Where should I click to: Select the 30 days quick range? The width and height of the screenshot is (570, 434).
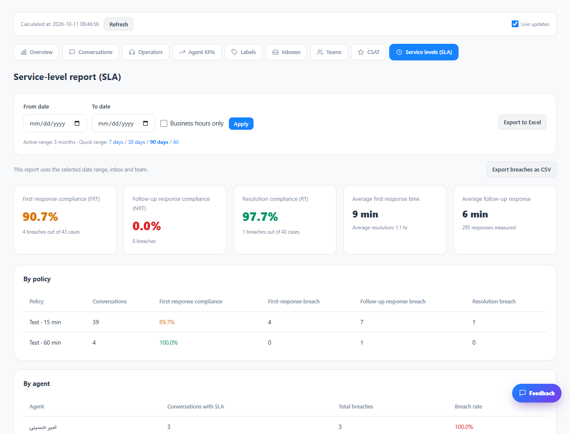(x=137, y=142)
